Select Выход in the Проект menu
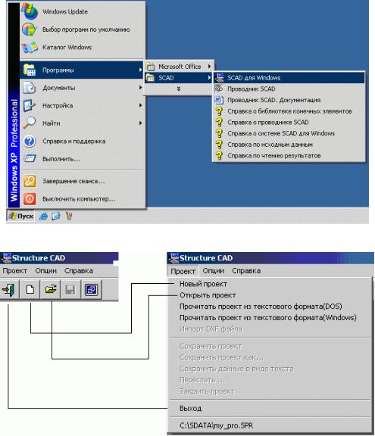This screenshot has width=375, height=436. click(x=191, y=409)
